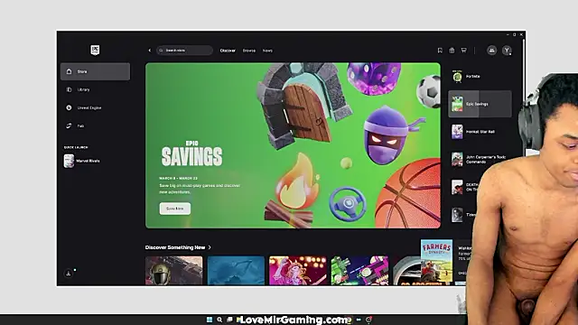Image resolution: width=578 pixels, height=325 pixels.
Task: Select Honkai Star Rail in featured list
Action: (x=480, y=132)
